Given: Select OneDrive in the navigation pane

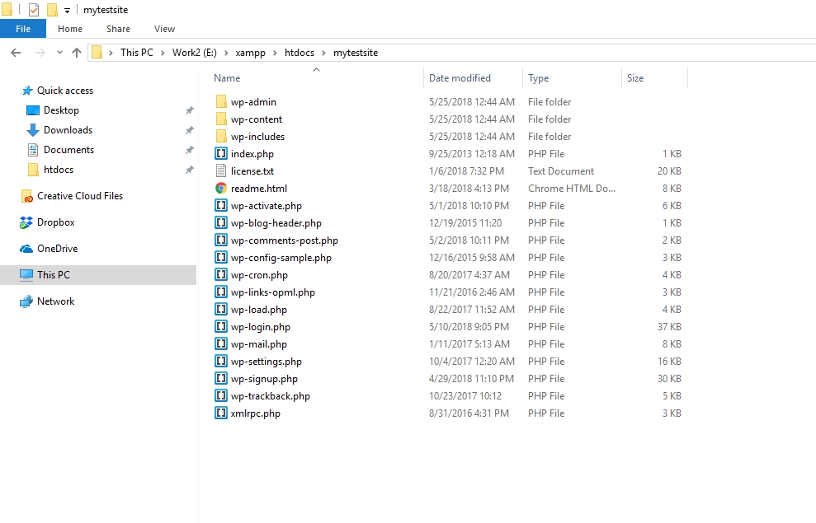Looking at the screenshot, I should click(57, 248).
